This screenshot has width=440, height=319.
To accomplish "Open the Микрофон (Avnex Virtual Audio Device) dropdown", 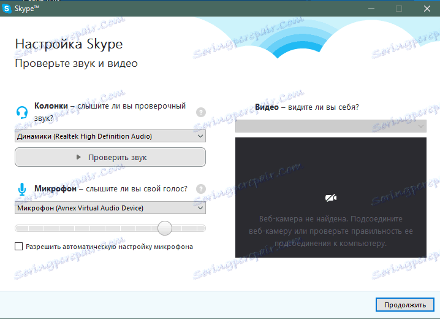I will click(x=110, y=208).
